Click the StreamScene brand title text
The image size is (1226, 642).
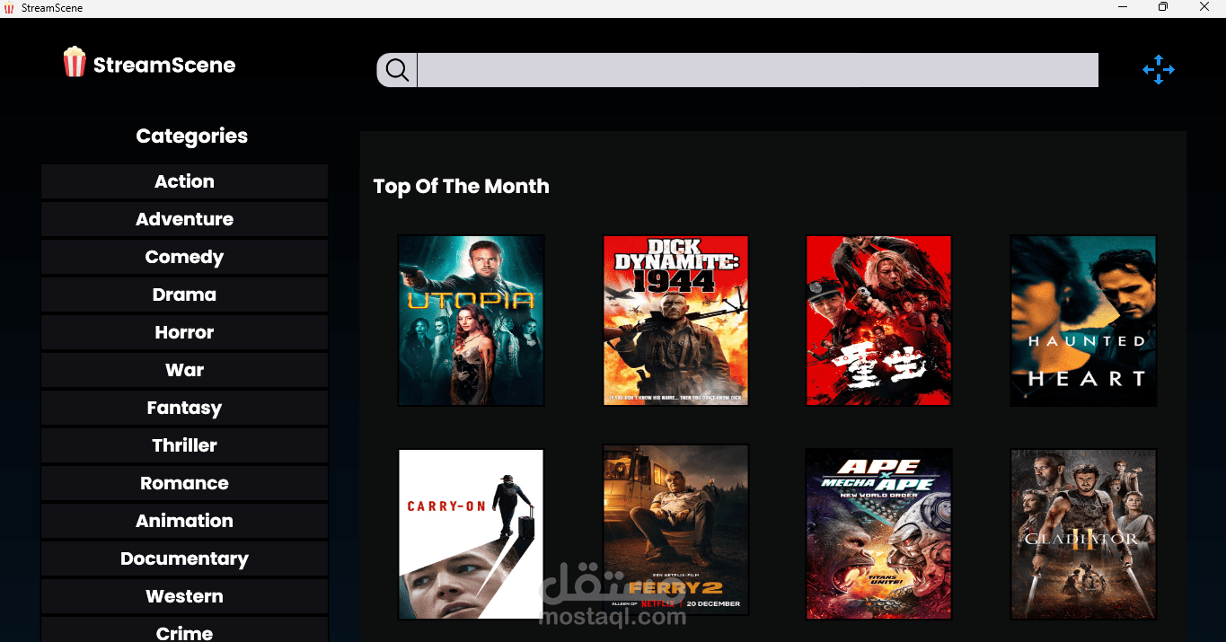click(164, 65)
